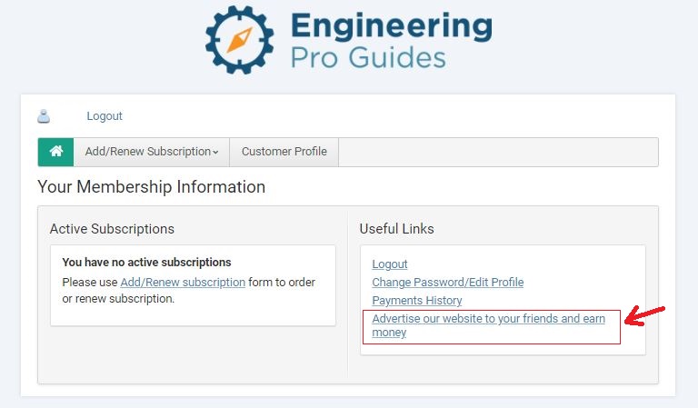Open the Payments History link
Image resolution: width=698 pixels, height=408 pixels.
[x=416, y=301]
